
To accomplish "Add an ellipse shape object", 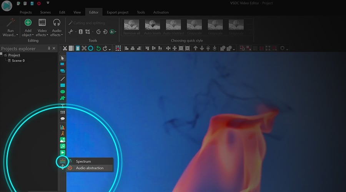I will pyautogui.click(x=62, y=92).
